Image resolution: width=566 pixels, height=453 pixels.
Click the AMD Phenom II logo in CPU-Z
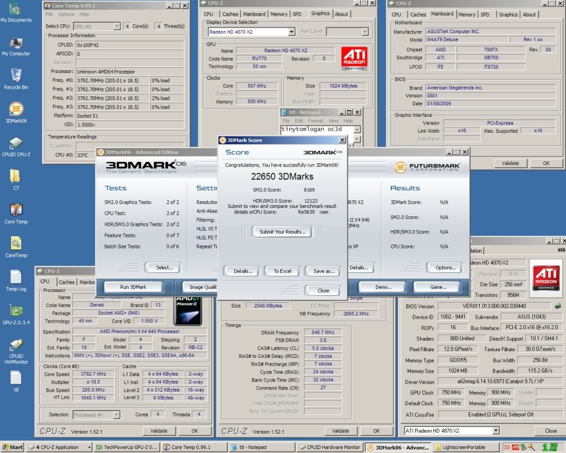(187, 310)
